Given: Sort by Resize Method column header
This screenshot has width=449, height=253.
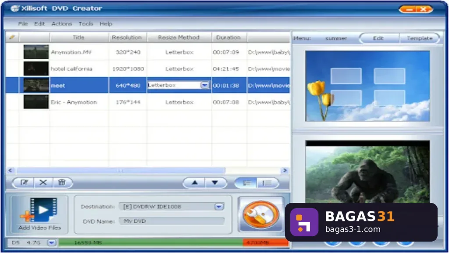Looking at the screenshot, I should 179,37.
